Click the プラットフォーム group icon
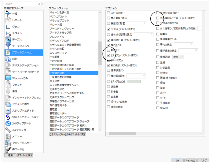Screen dimensions: 210x163 click(8, 52)
